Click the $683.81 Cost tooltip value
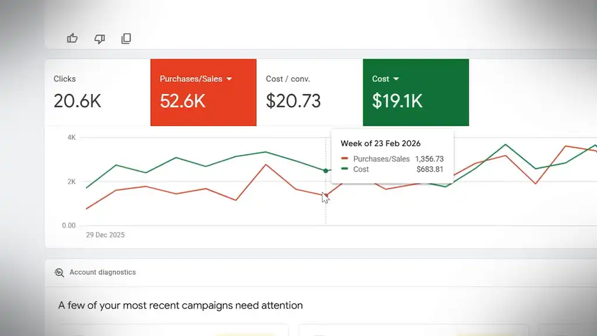Viewport: 597px width, 336px height. (x=430, y=169)
